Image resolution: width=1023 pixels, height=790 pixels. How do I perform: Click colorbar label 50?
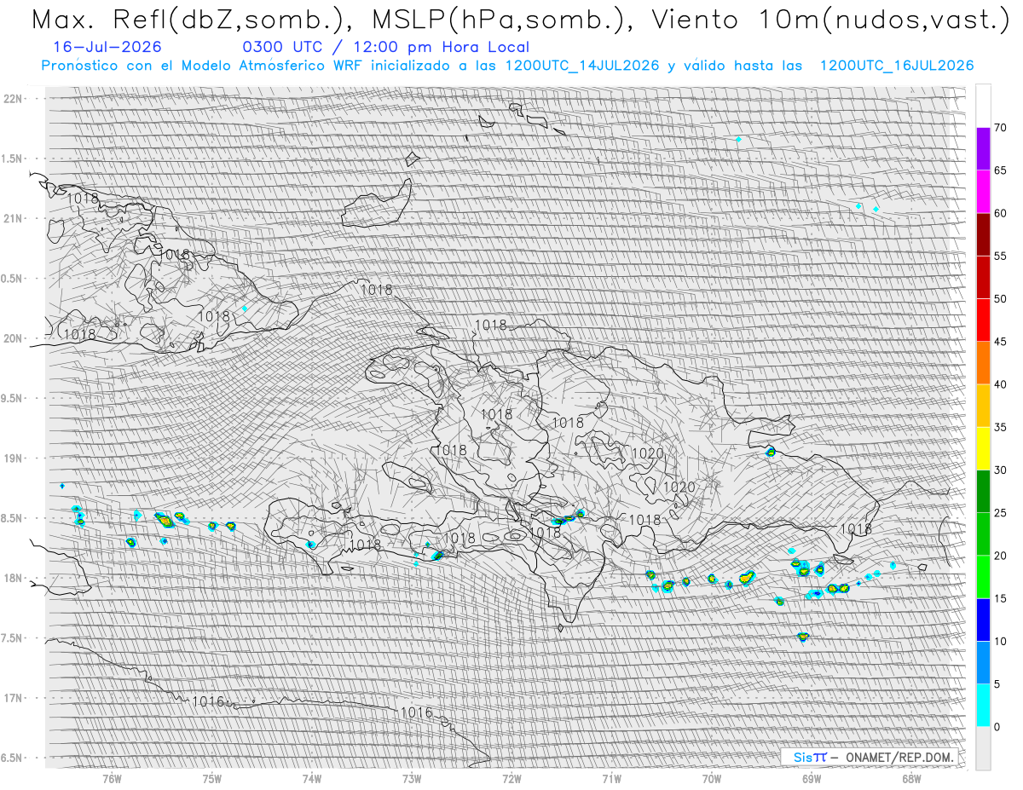pyautogui.click(x=1000, y=299)
